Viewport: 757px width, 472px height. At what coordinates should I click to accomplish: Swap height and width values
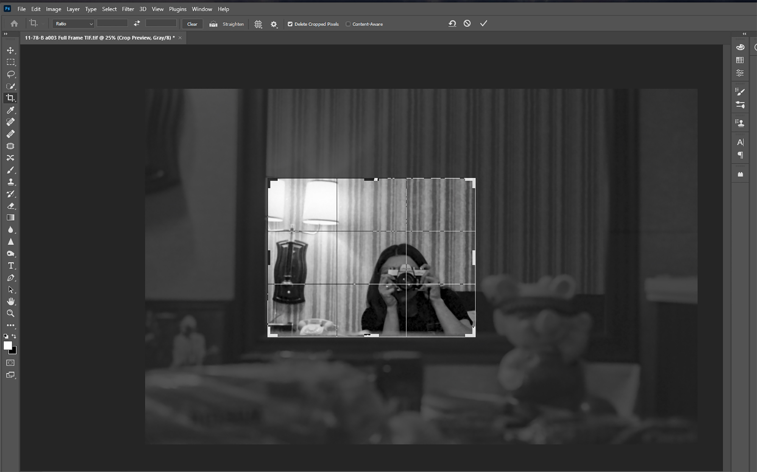(137, 23)
